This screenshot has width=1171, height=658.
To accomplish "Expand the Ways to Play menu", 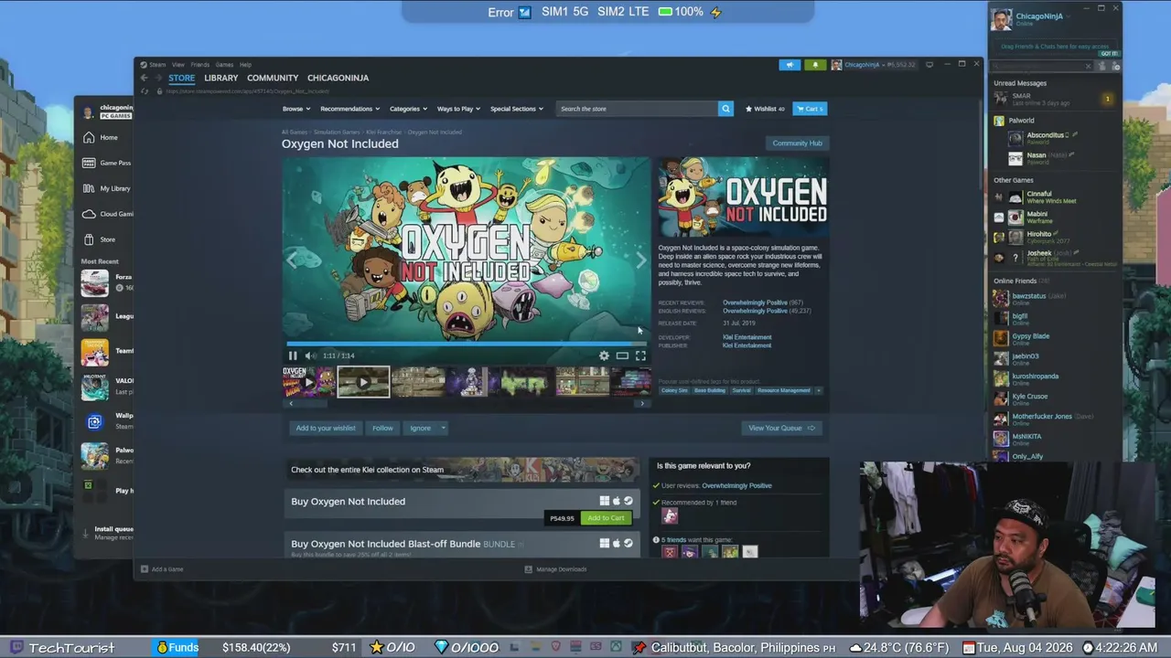I will [458, 109].
